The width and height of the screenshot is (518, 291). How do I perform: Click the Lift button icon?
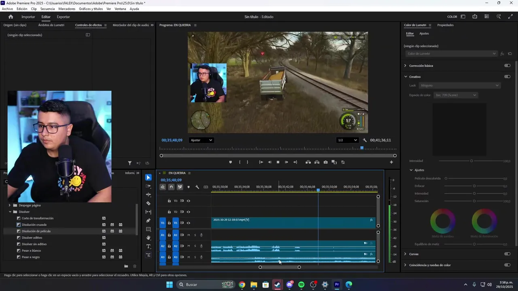tap(308, 162)
